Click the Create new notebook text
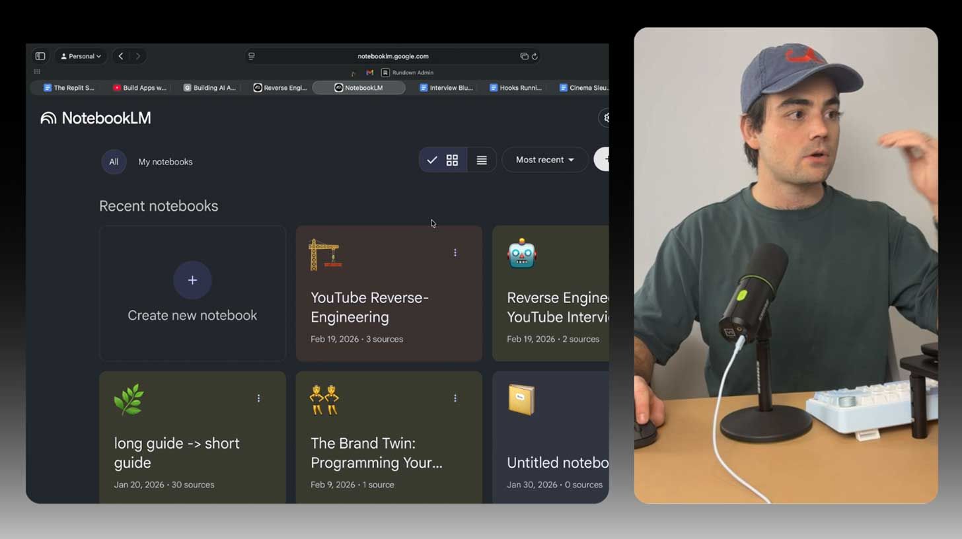This screenshot has width=962, height=539. [192, 315]
